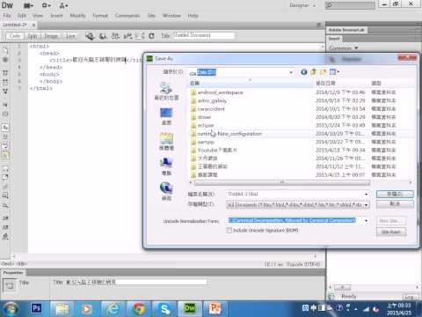Click the Balance Braces icon
The image size is (422, 317).
[5, 114]
